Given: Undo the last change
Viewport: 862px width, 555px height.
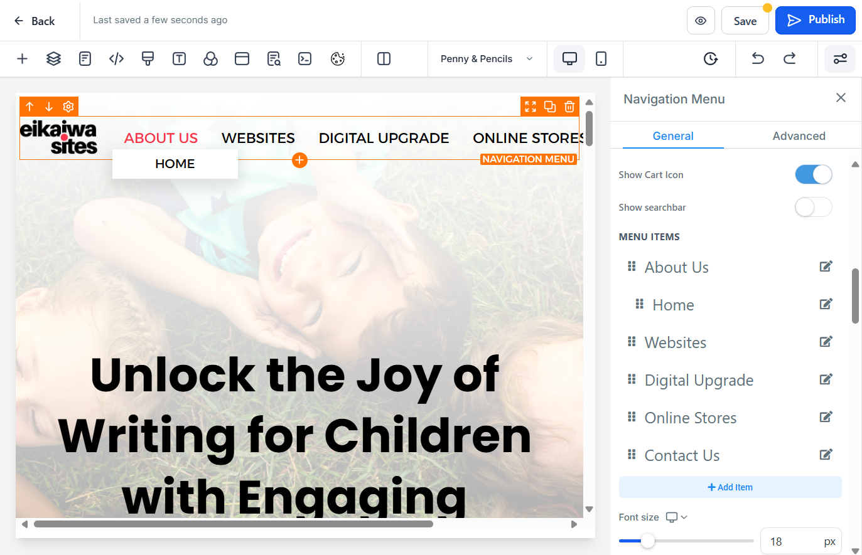Looking at the screenshot, I should tap(758, 59).
